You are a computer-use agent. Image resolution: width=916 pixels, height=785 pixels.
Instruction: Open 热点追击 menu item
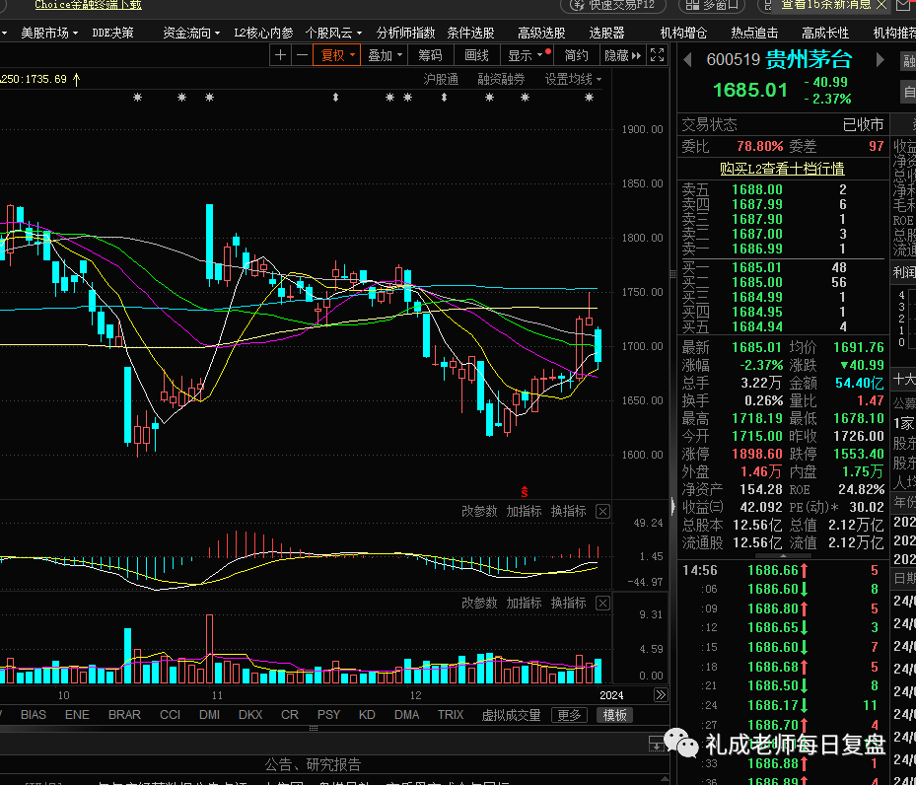pos(754,33)
